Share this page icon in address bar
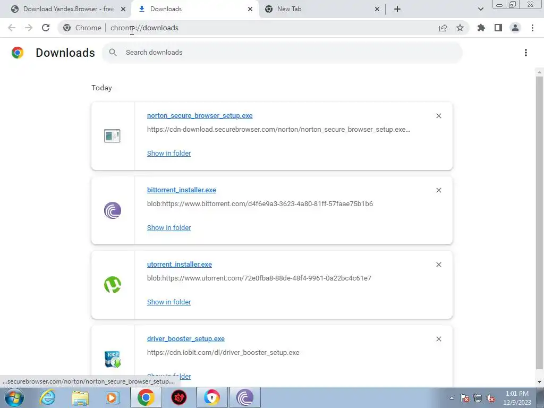544x408 pixels. click(443, 28)
